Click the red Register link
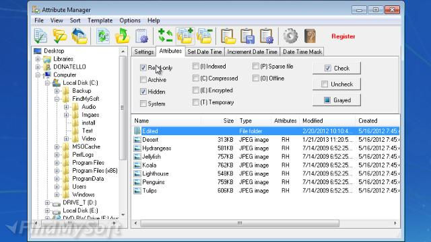The image size is (431, 242). click(x=343, y=36)
